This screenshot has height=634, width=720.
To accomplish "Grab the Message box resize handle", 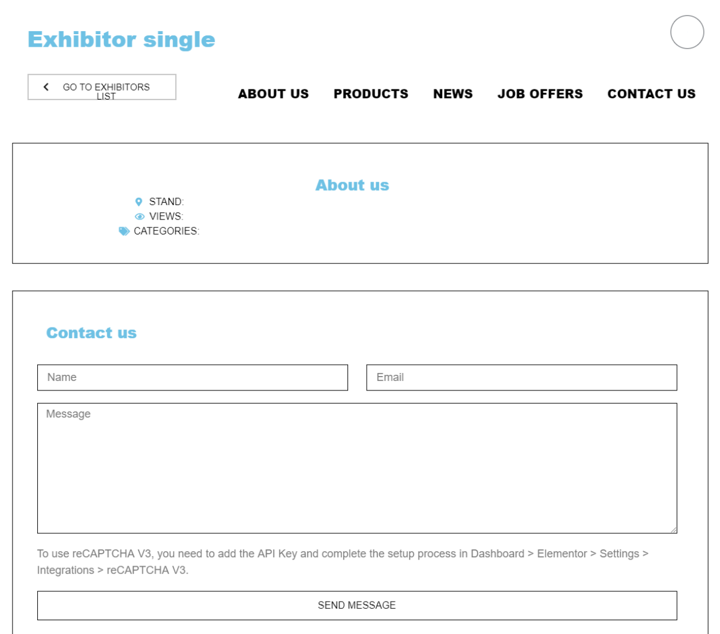I will pos(673,529).
